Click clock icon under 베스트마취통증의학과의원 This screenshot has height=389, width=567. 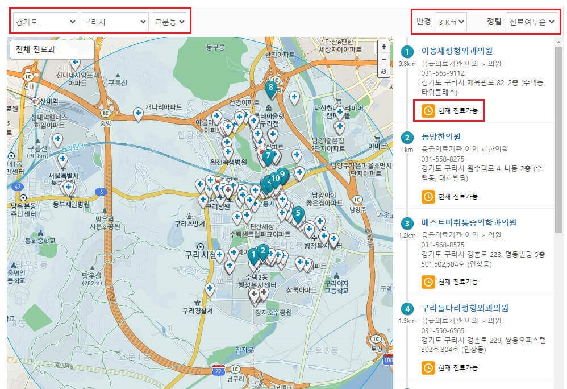428,282
